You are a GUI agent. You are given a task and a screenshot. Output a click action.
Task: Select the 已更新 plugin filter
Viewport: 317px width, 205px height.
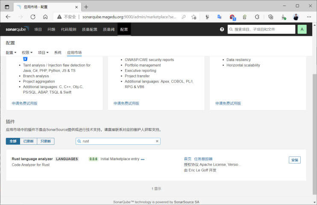pos(29,141)
